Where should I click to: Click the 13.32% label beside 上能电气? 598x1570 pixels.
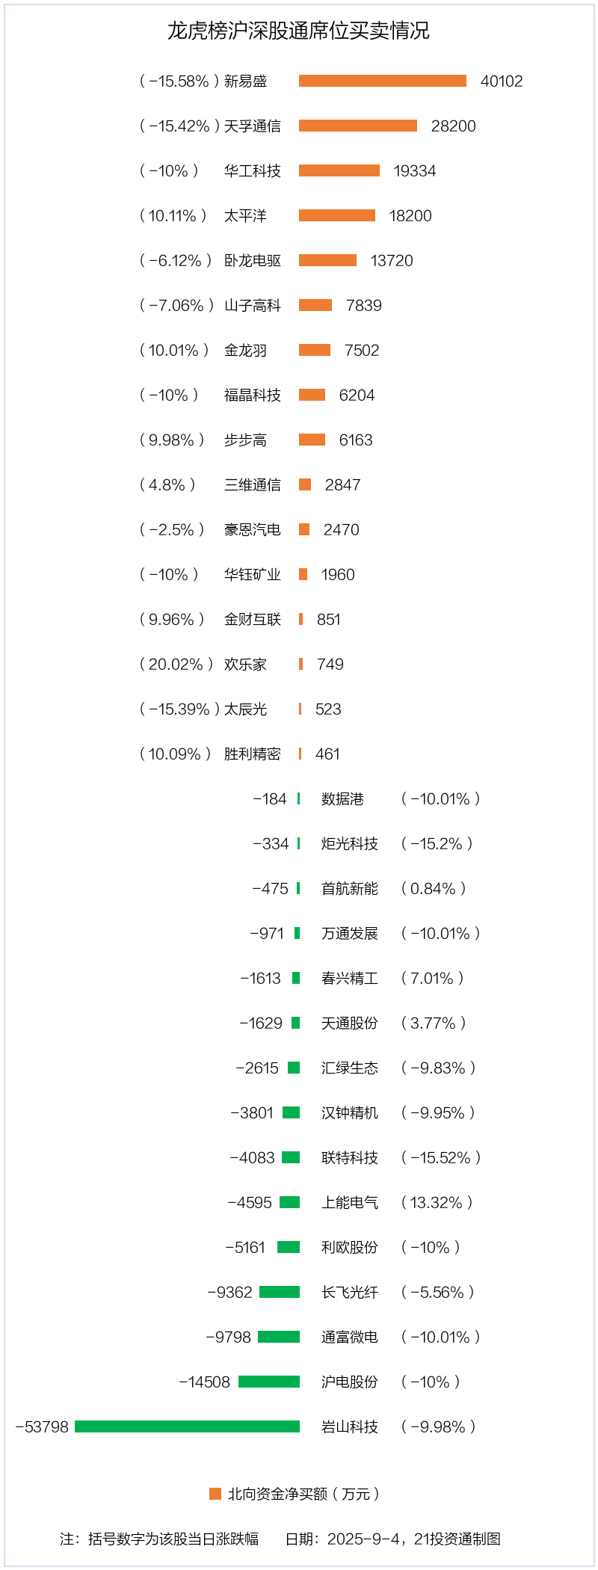[437, 1202]
